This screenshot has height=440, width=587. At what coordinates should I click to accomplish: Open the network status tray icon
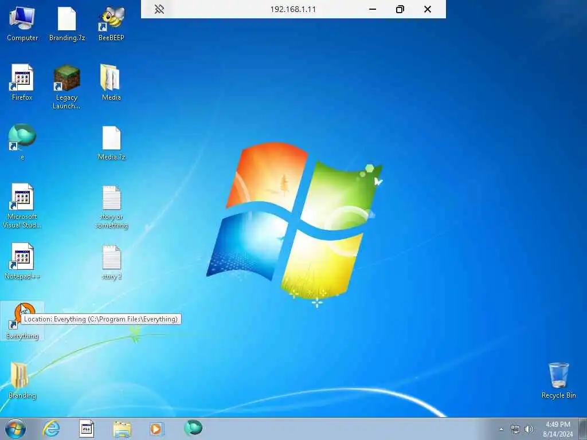(x=515, y=429)
